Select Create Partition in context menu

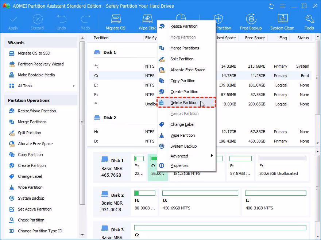click(x=186, y=92)
